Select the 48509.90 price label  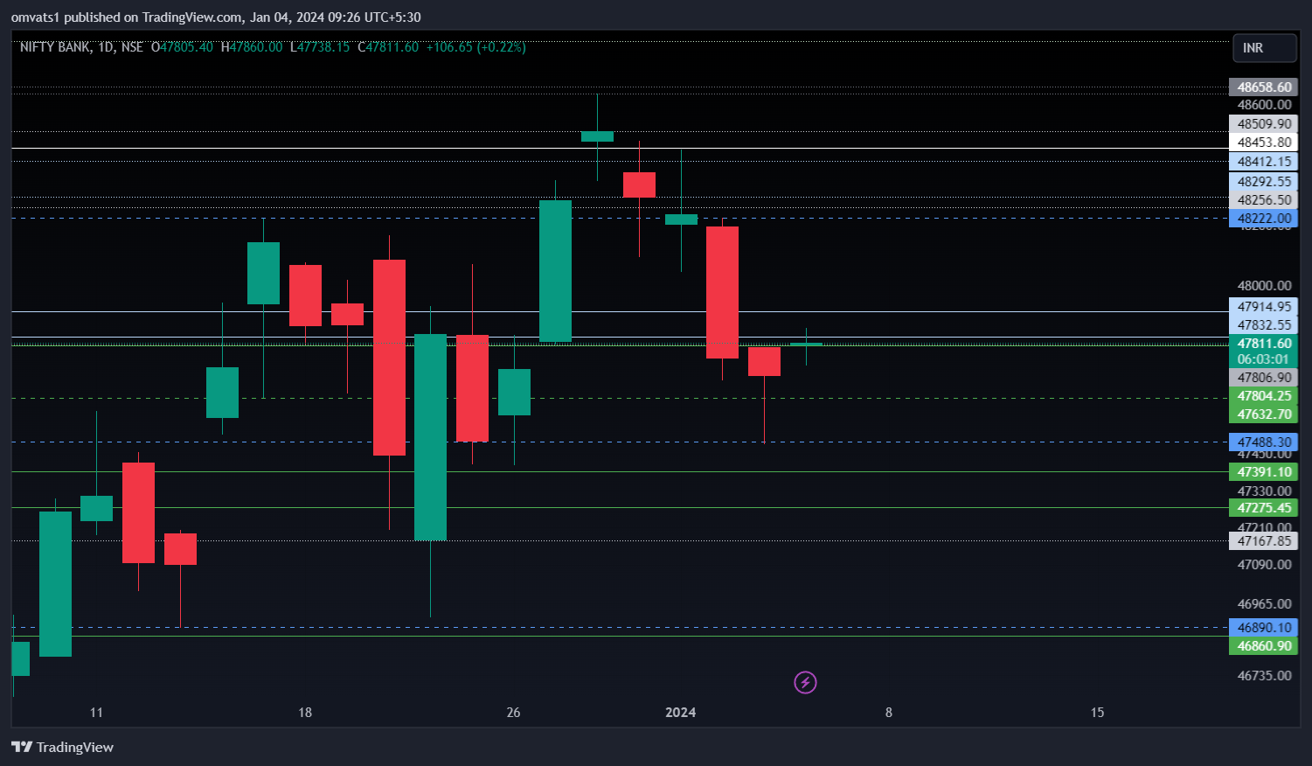pyautogui.click(x=1264, y=123)
